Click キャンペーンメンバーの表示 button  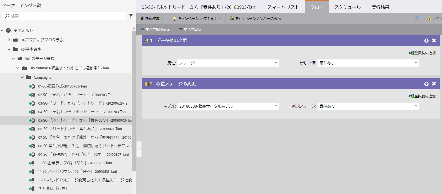[x=255, y=18]
